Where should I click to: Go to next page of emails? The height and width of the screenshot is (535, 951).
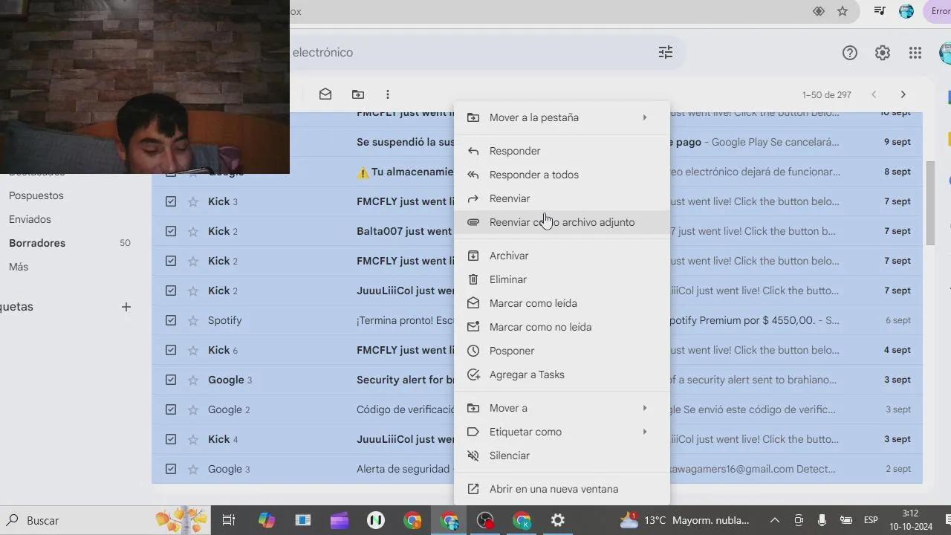point(903,94)
